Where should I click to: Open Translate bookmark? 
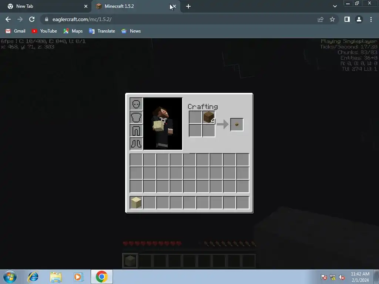pyautogui.click(x=102, y=31)
